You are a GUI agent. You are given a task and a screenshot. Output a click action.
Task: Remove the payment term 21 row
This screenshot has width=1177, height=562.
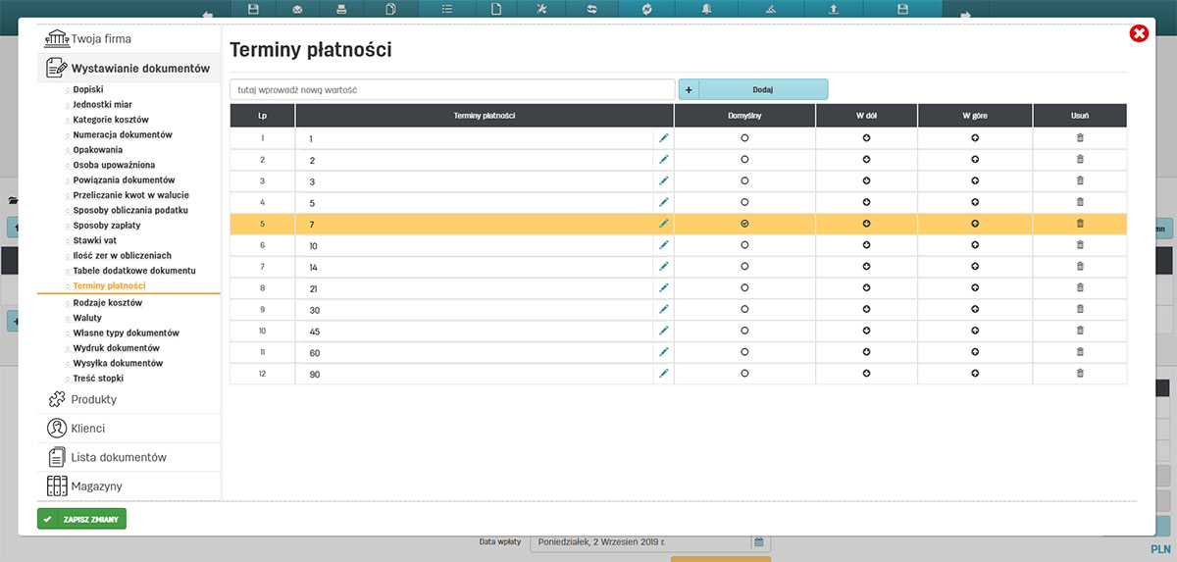pos(1080,288)
